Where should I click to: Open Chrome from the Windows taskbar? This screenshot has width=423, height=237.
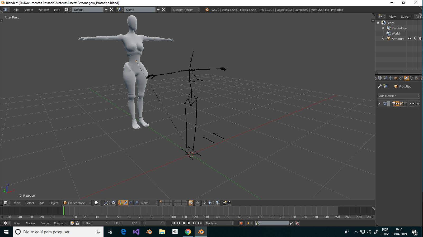coord(188,232)
